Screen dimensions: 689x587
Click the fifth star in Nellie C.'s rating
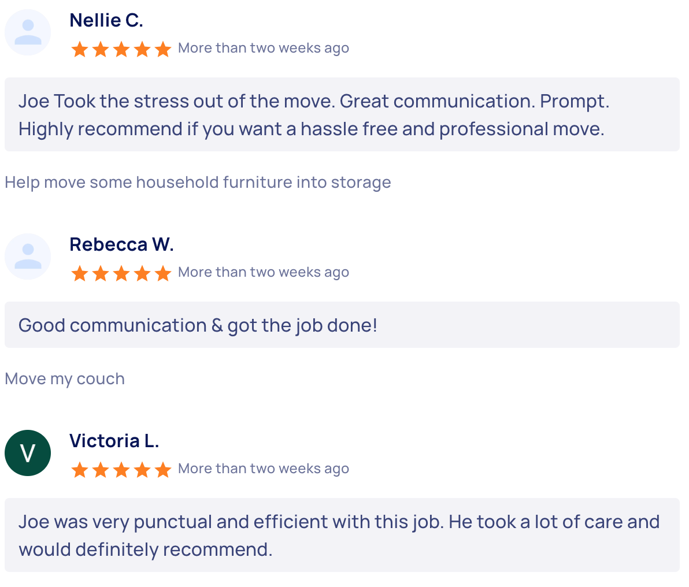click(163, 49)
